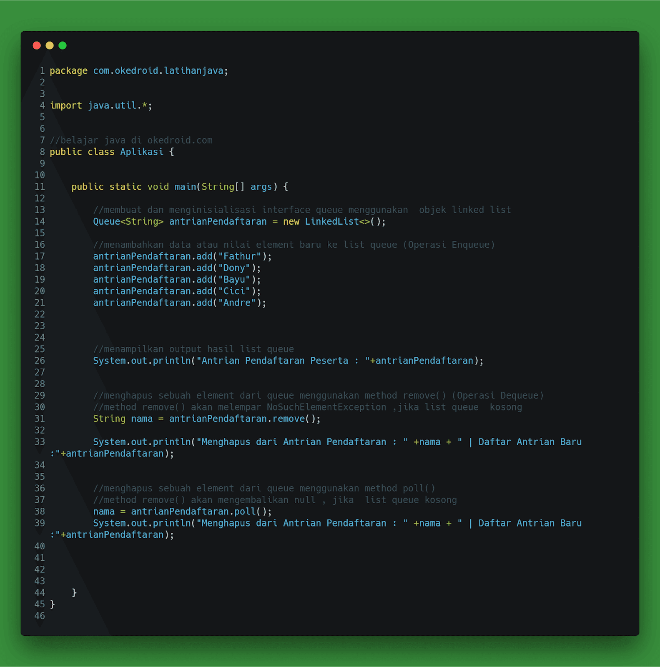660x667 pixels.
Task: Click the add("Dony") statement
Action: 177,268
